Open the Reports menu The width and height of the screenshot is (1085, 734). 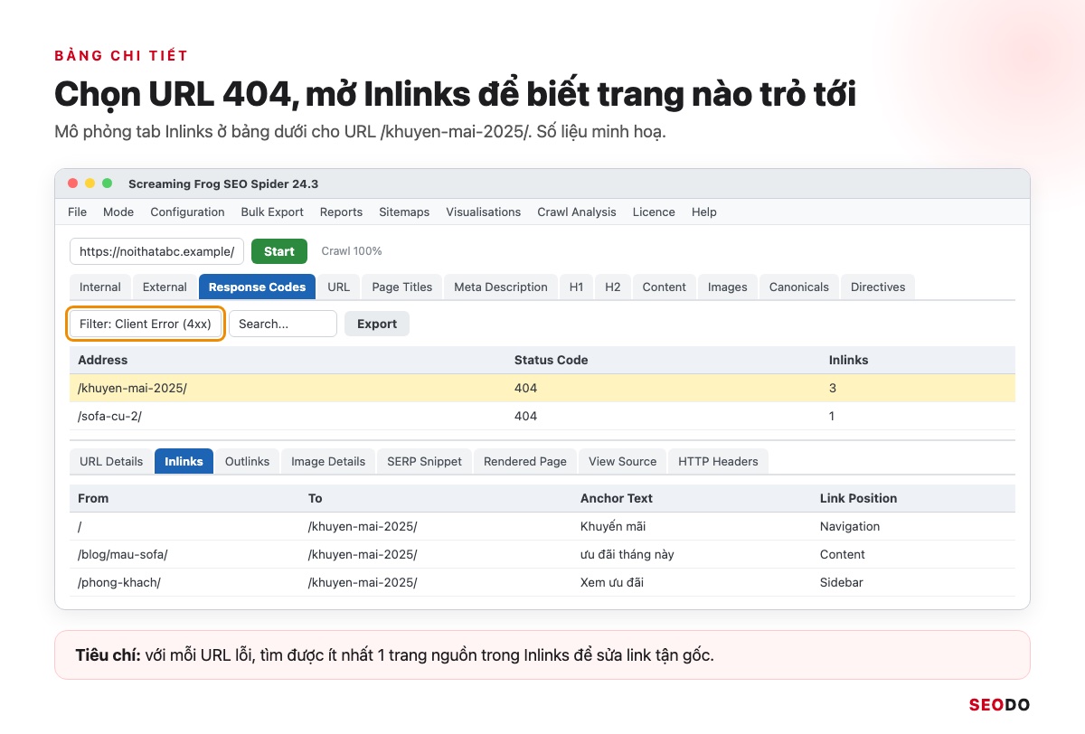tap(341, 212)
